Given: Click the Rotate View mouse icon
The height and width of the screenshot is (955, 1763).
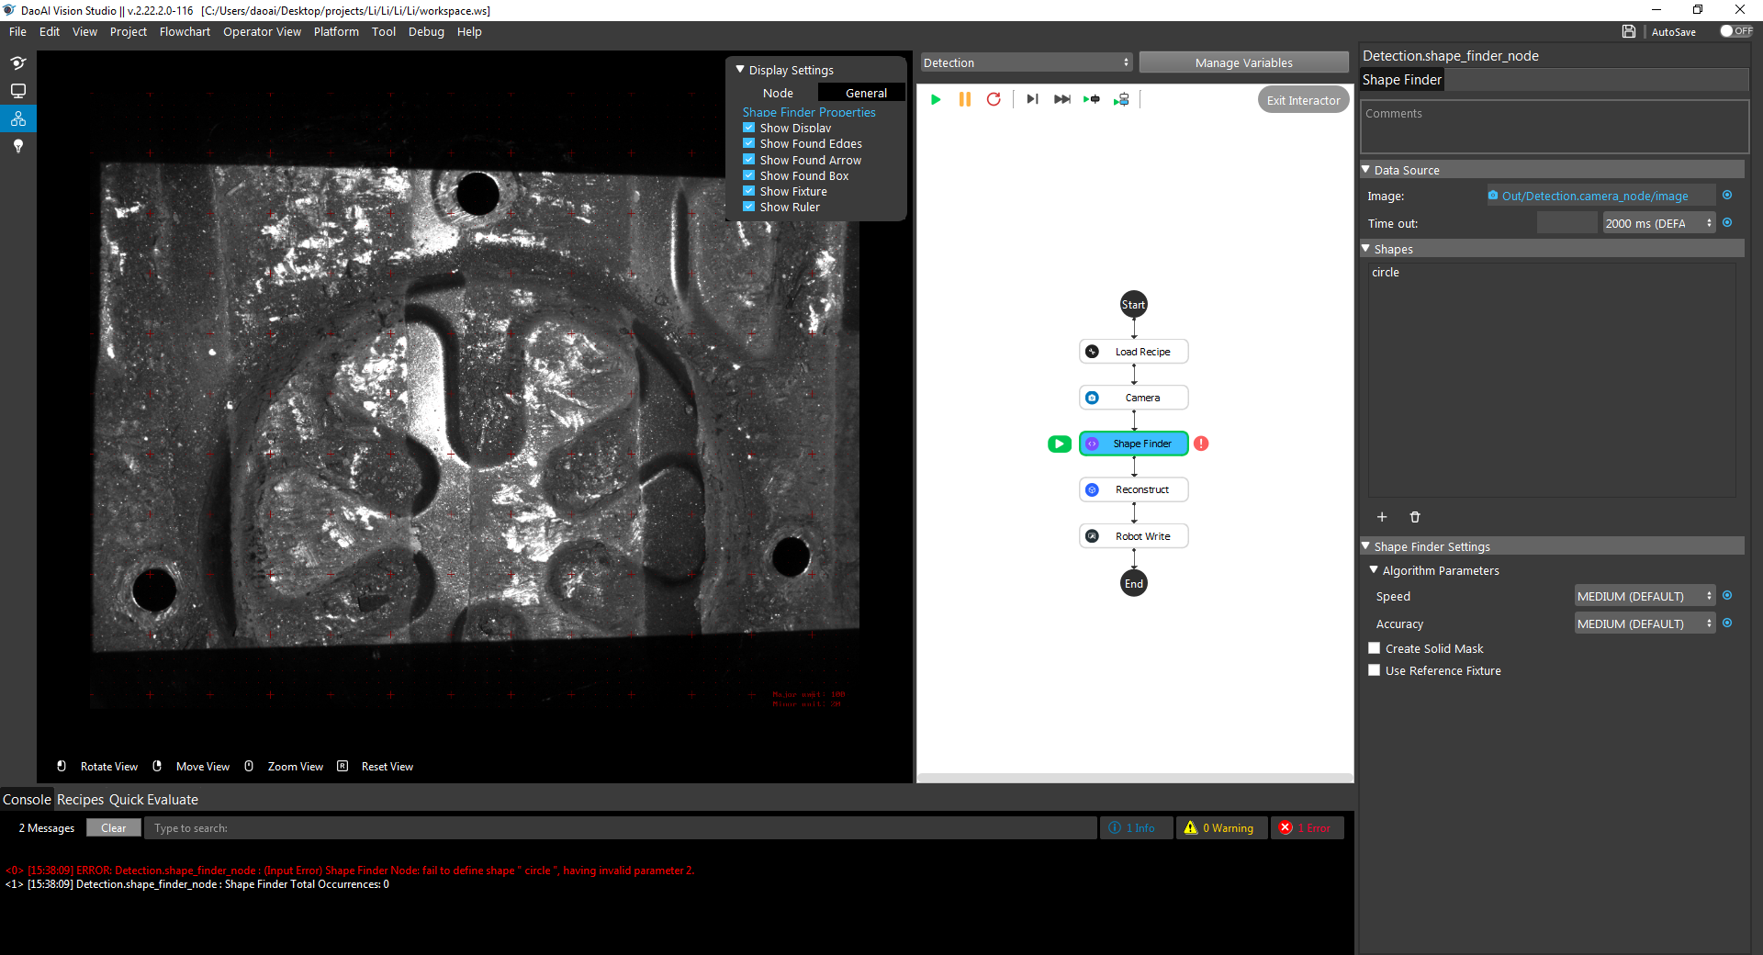Looking at the screenshot, I should (62, 766).
